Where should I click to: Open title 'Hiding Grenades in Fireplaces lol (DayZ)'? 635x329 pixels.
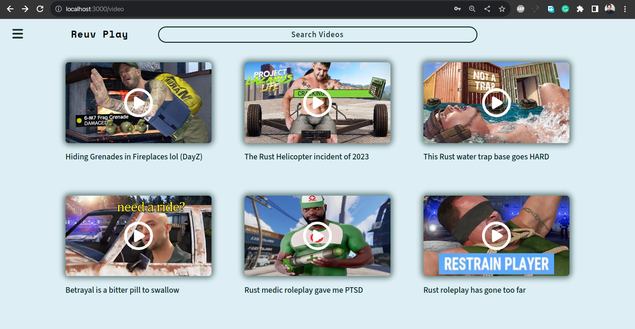(x=134, y=157)
